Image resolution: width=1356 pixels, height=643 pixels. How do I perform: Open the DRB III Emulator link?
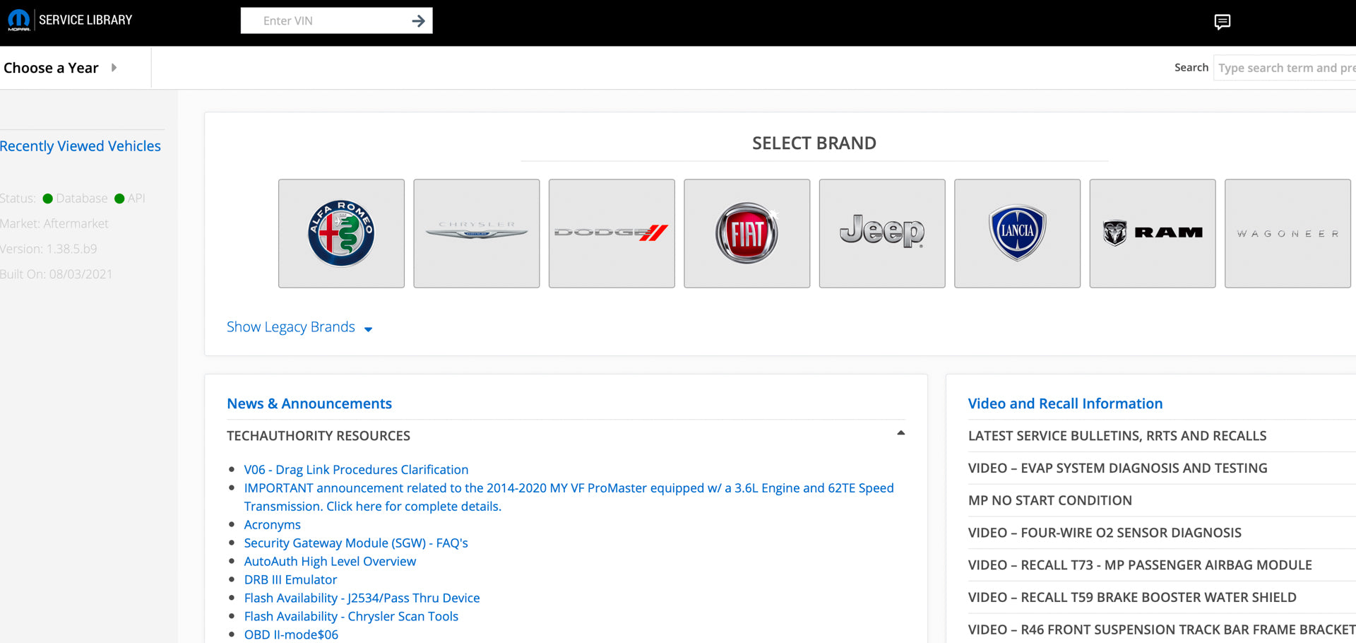290,579
